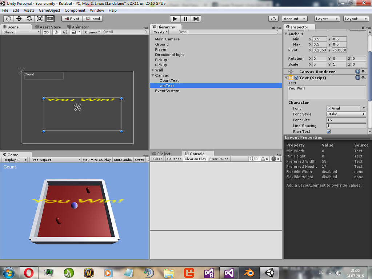Click Clear in the Console
Screen dimensions: 372x279
click(157, 159)
